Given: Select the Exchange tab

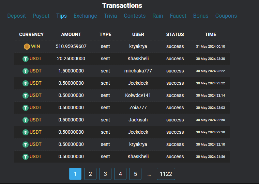Looking at the screenshot, I should click(x=85, y=16).
